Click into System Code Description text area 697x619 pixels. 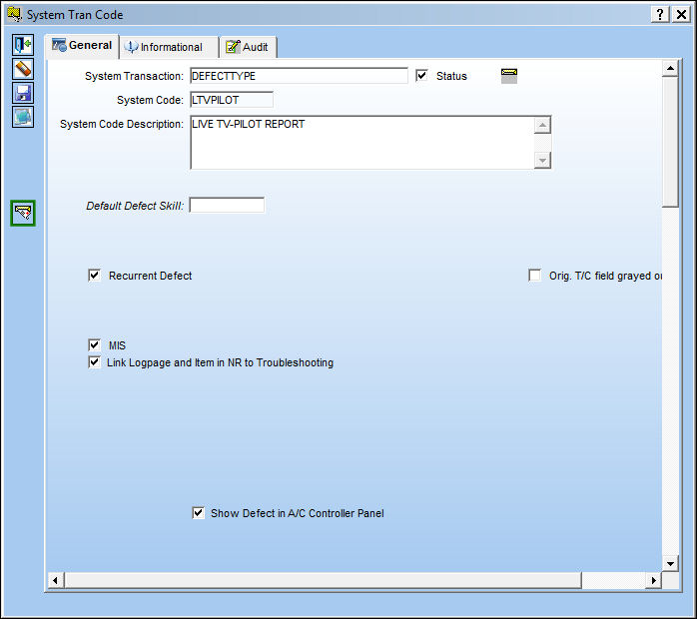click(x=362, y=142)
